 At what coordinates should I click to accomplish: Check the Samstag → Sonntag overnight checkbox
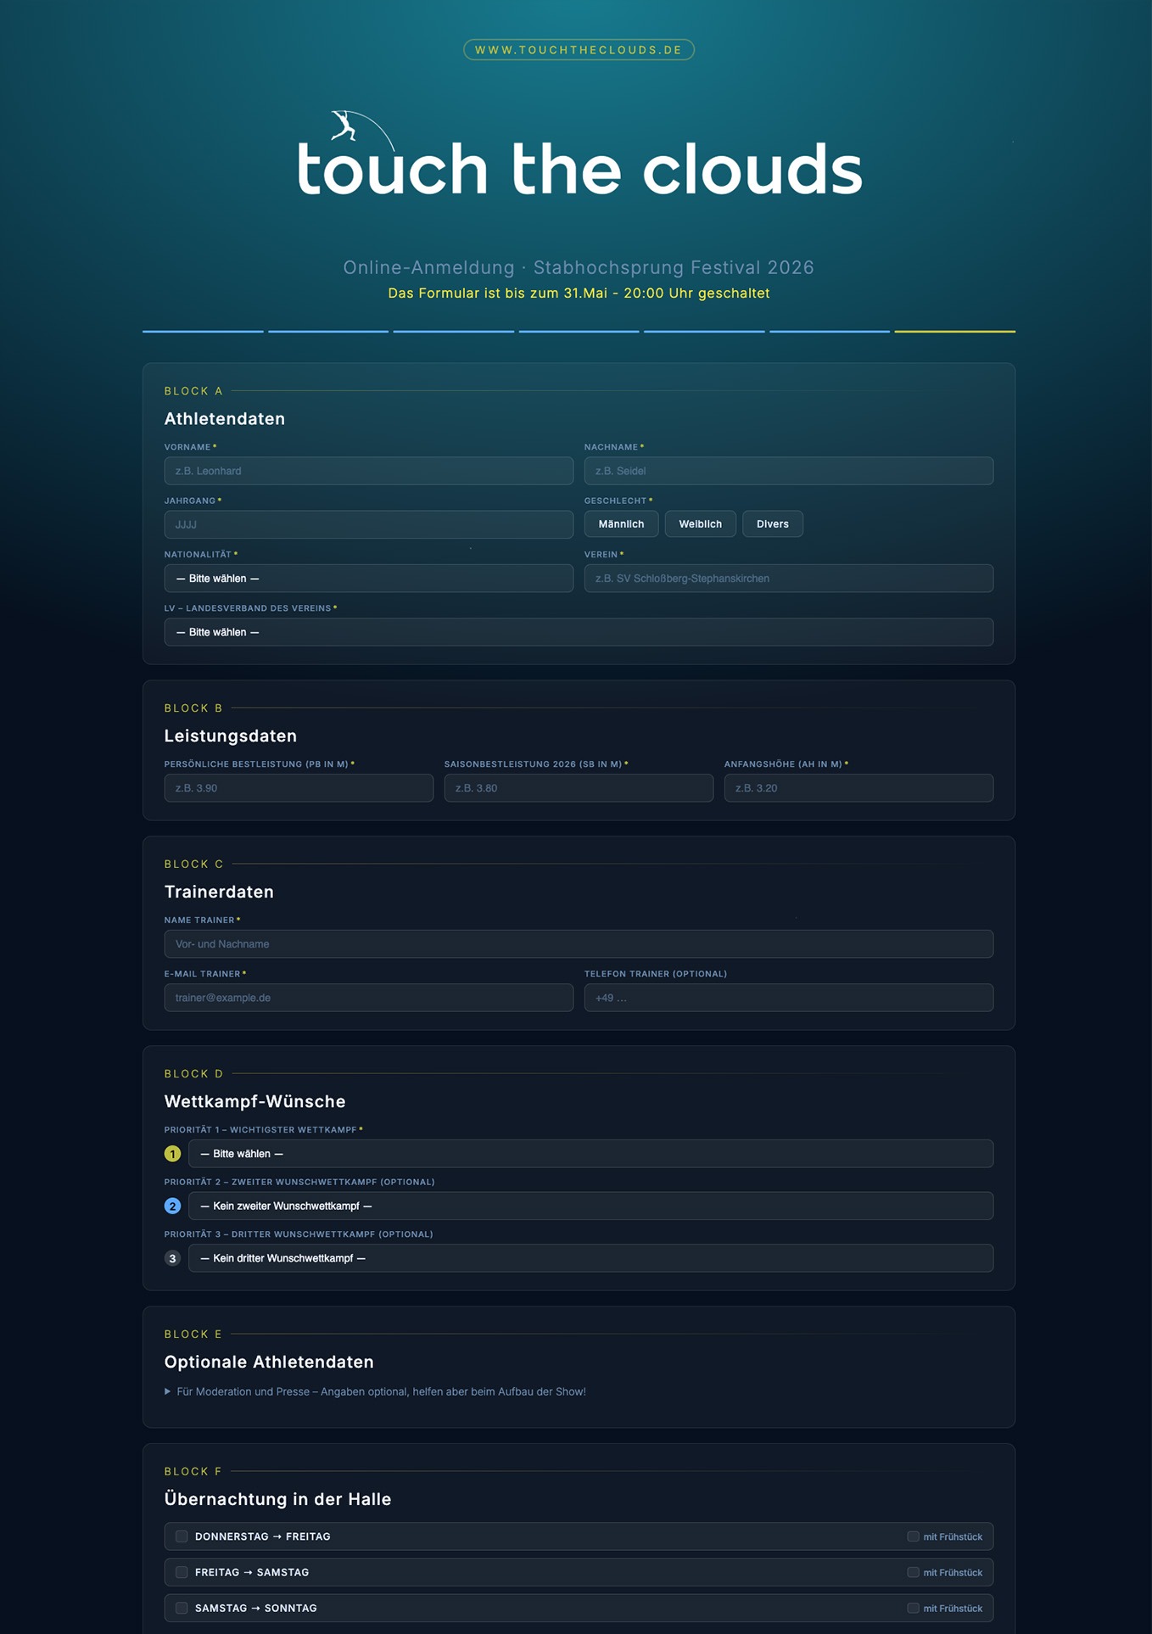click(182, 1608)
